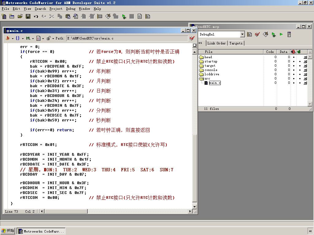This screenshot has height=235, width=314.
Task: Select main.c in the project file tree
Action: click(214, 83)
